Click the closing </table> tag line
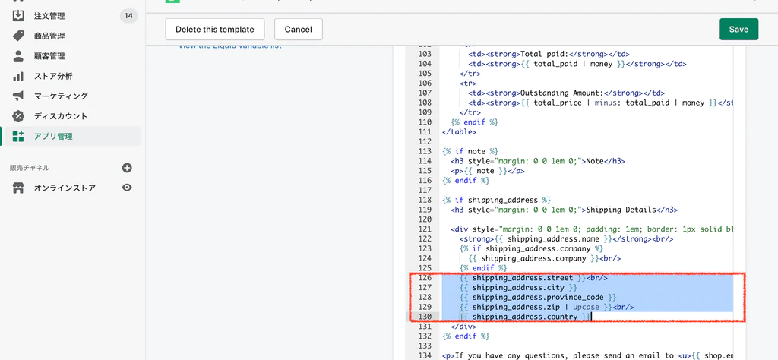 click(459, 132)
